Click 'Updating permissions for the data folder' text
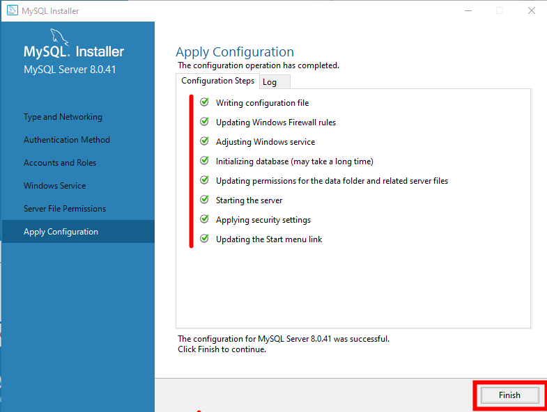 tap(332, 181)
